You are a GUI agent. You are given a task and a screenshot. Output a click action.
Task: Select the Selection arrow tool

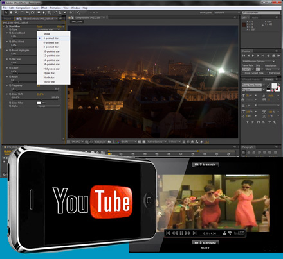(x=6, y=13)
